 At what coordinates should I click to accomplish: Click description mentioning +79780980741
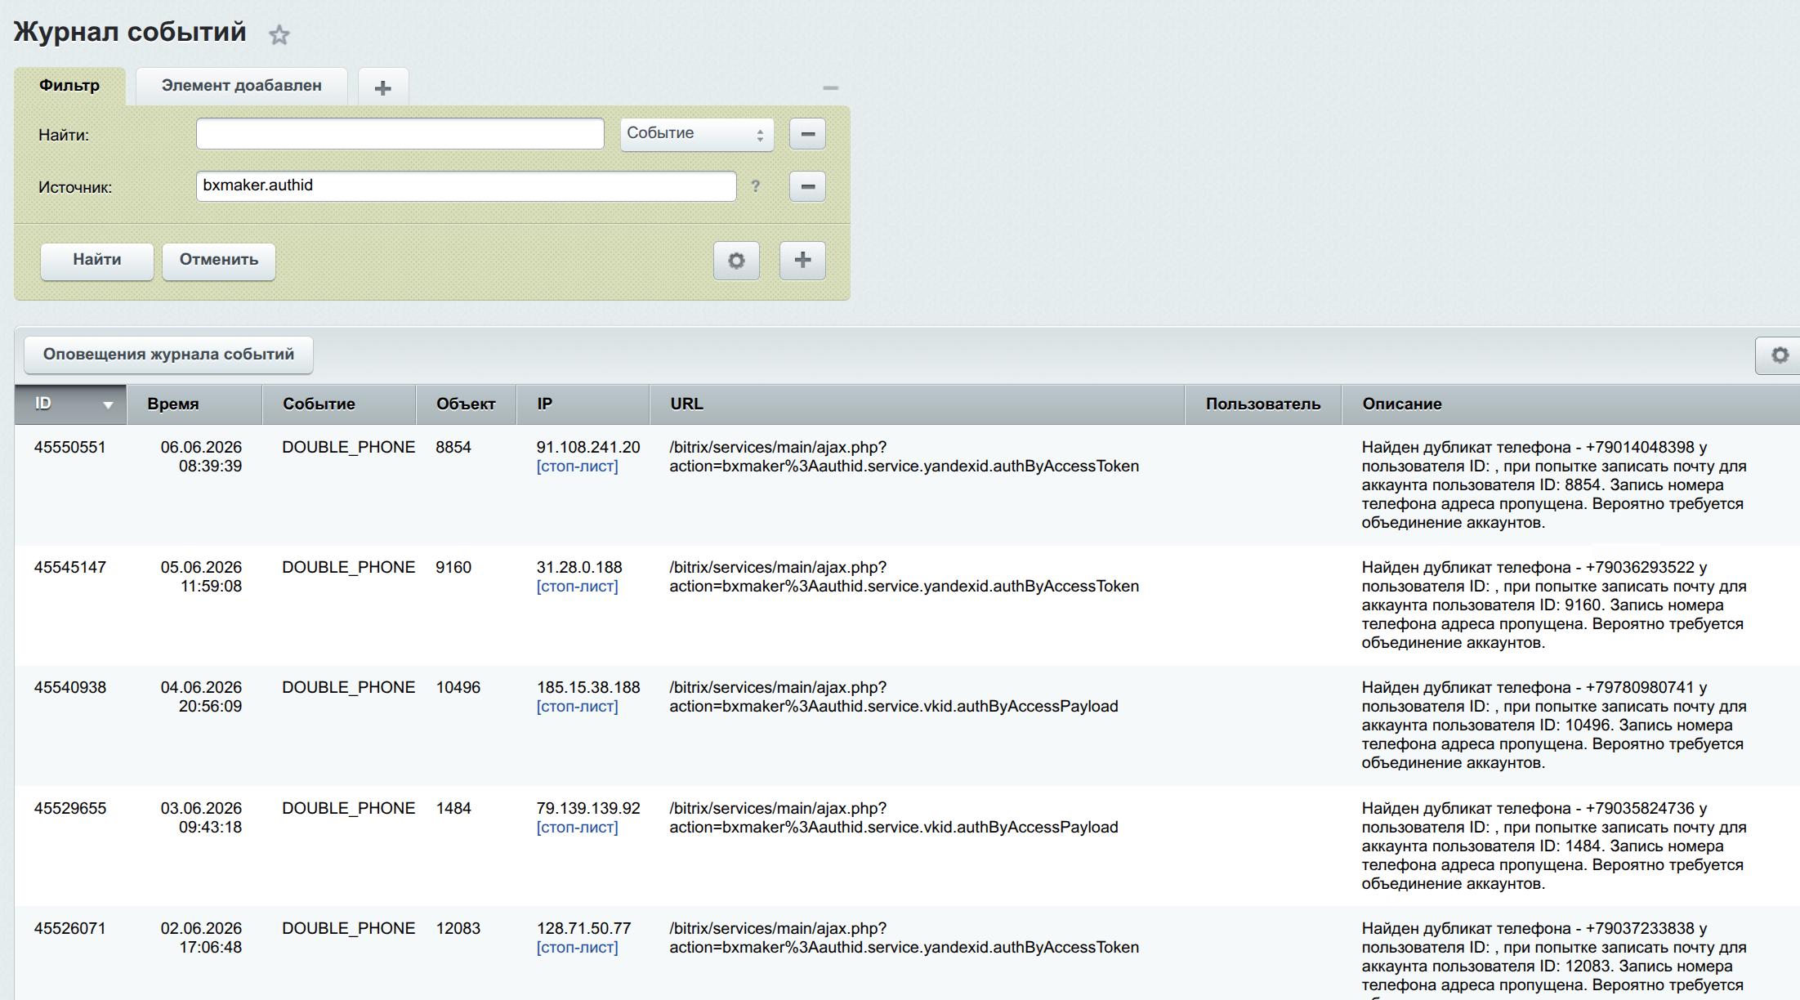tap(1554, 725)
